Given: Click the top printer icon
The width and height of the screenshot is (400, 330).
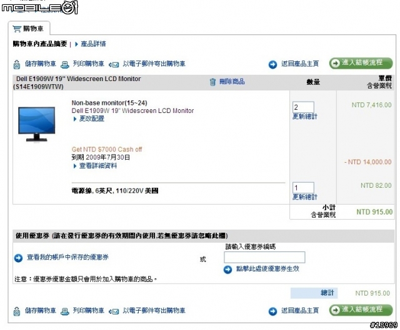Looking at the screenshot, I should coord(65,65).
